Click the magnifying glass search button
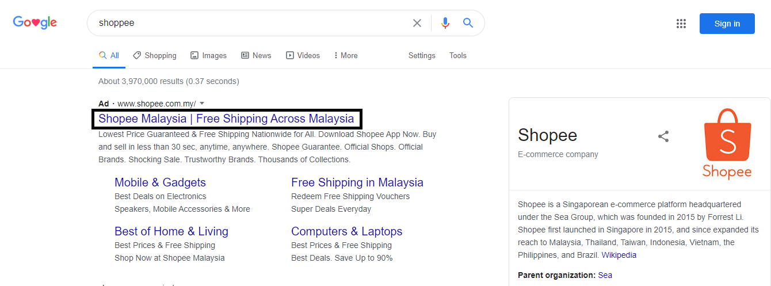Screen dimensions: 771x286 click(x=468, y=23)
